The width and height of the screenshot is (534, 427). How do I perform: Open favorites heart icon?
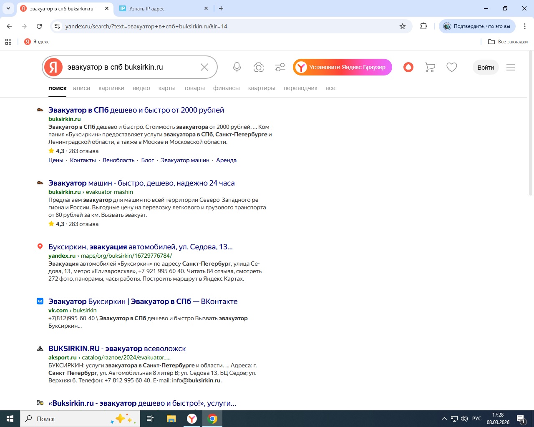tap(452, 67)
